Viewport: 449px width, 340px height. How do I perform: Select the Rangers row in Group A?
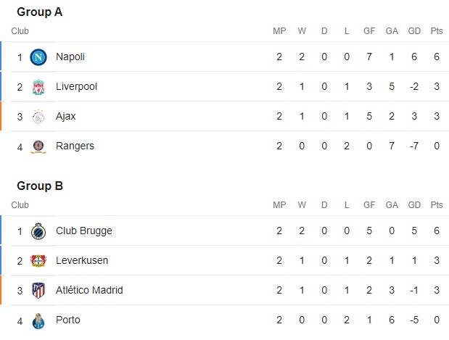(x=218, y=146)
